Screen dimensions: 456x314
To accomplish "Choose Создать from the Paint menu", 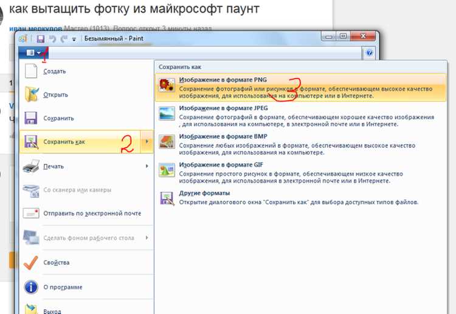I will pyautogui.click(x=86, y=71).
